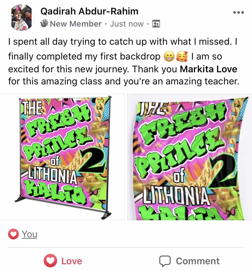Screen dimensions: 252x271
Task: Click the New Member waving hand badge
Action: point(44,24)
